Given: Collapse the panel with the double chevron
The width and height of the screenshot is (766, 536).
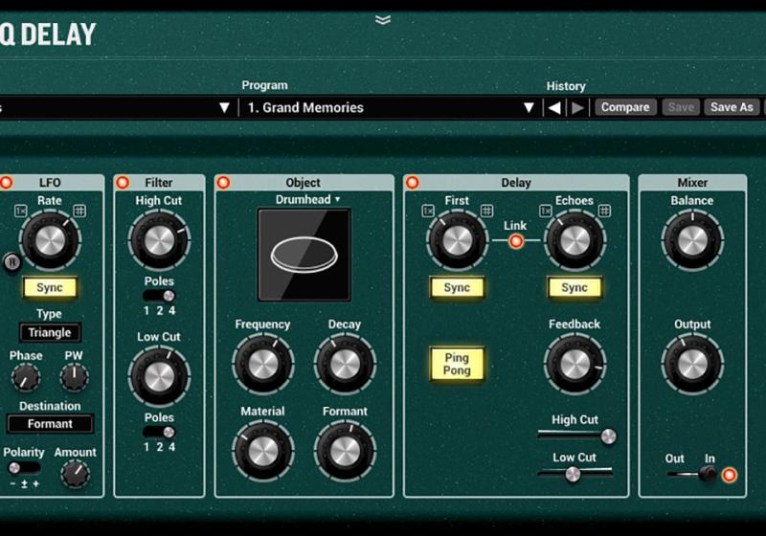Looking at the screenshot, I should [x=383, y=19].
